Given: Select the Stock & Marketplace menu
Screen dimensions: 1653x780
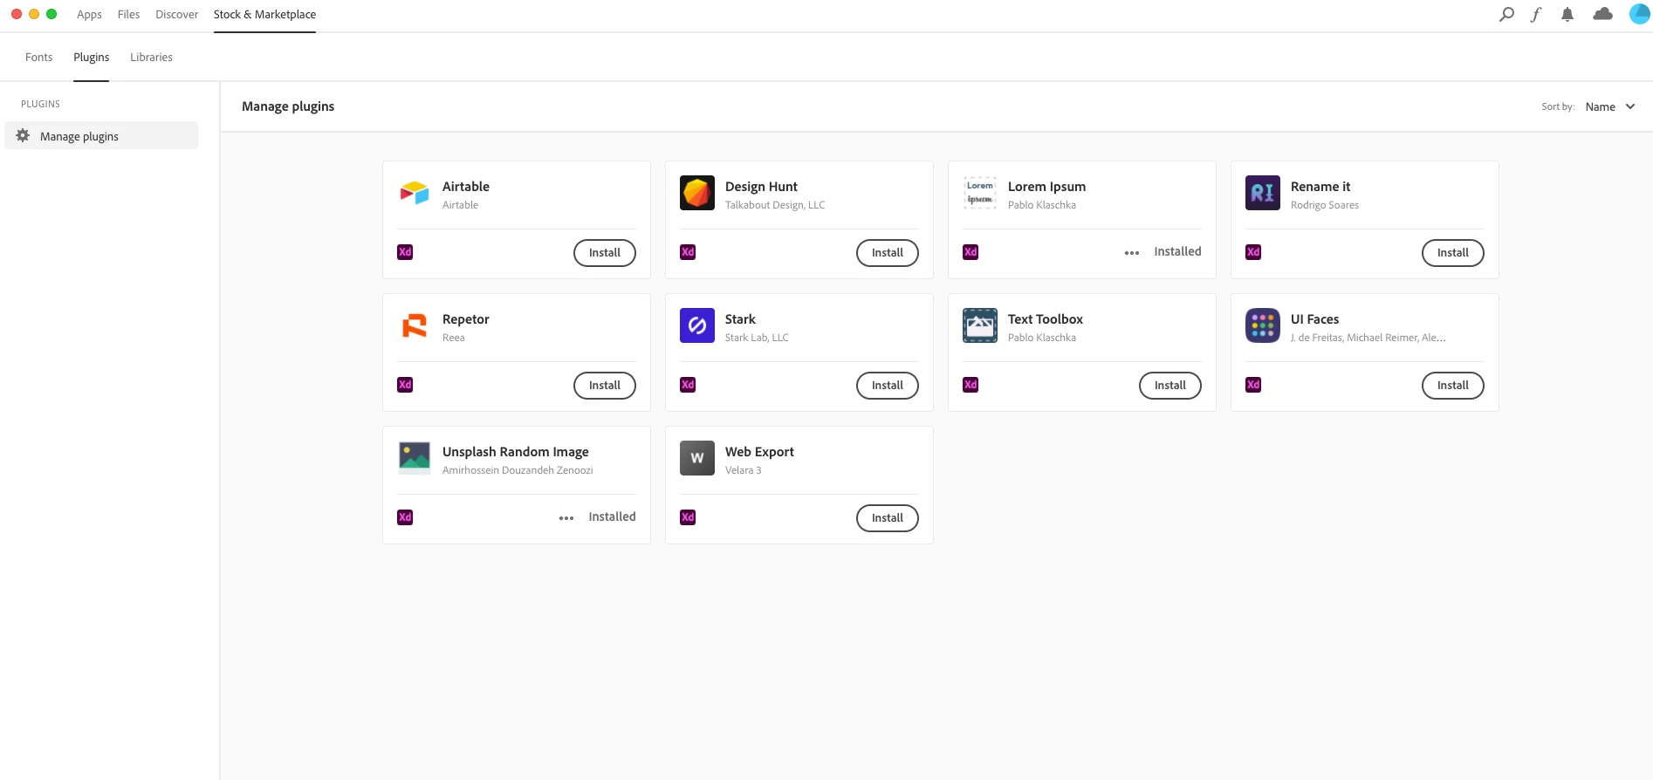Looking at the screenshot, I should coord(264,14).
